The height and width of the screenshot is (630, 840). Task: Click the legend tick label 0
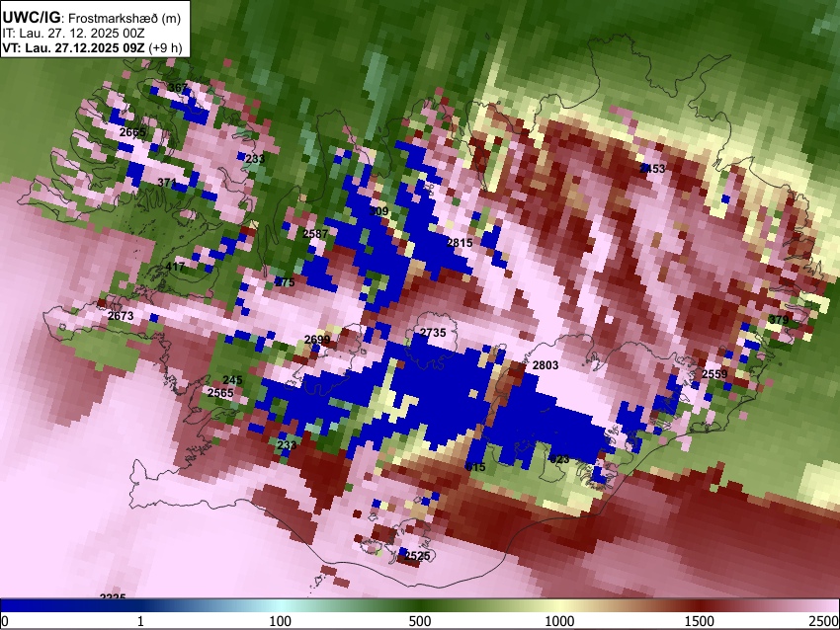[5, 621]
